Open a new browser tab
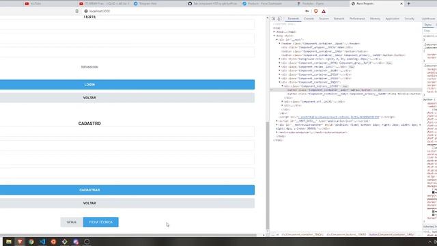Viewport: 437px width, 246px height. click(x=409, y=3)
